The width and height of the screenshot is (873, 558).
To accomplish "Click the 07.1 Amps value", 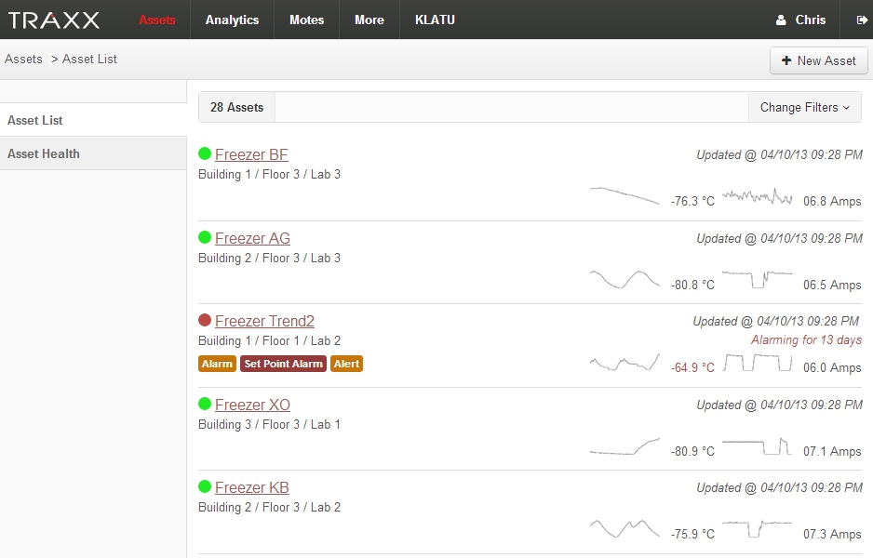I will click(x=832, y=451).
